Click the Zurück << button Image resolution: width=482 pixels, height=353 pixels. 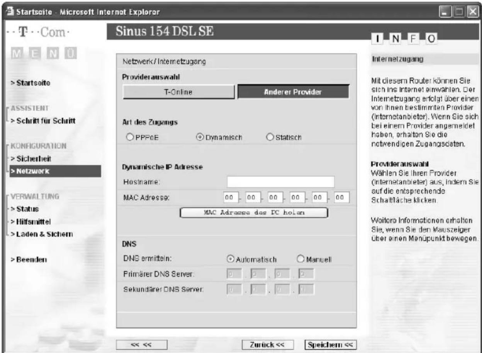[268, 345]
